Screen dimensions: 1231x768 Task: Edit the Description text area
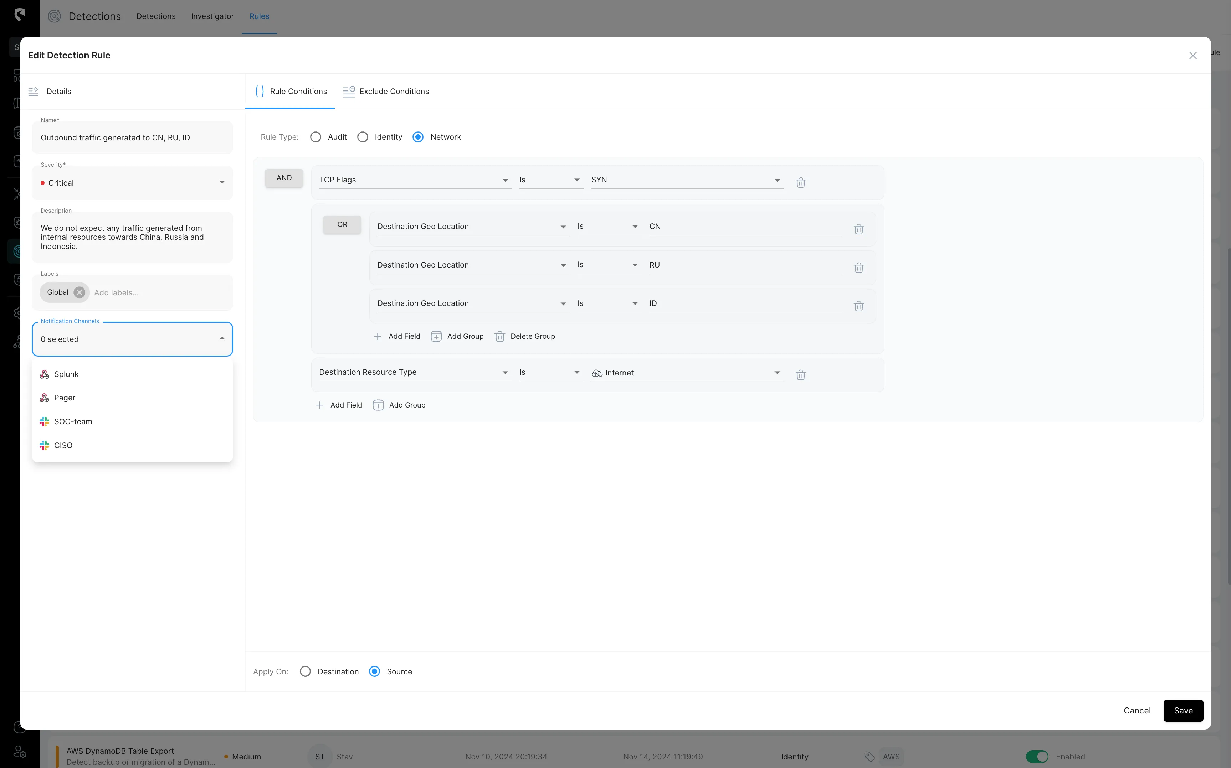[132, 237]
